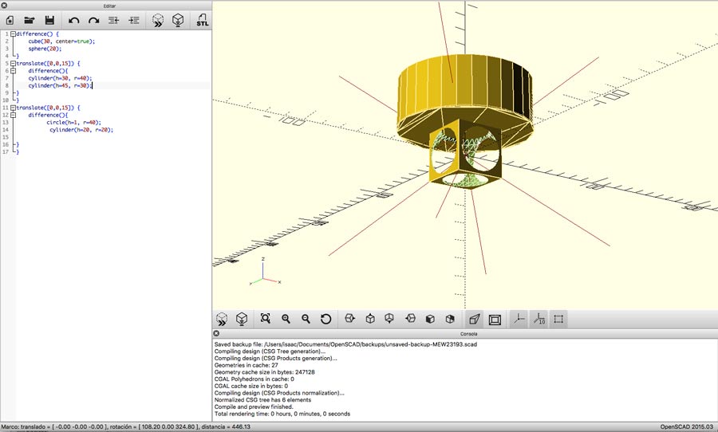Screen dimensions: 718x432
Task: Create a new file from editor toolbar
Action: pos(10,20)
